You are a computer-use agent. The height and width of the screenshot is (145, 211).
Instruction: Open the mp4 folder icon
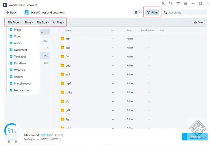62,83
